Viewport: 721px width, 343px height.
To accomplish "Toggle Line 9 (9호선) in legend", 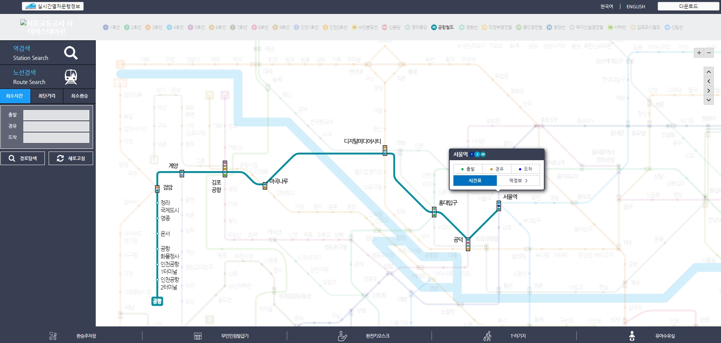I will pos(281,27).
